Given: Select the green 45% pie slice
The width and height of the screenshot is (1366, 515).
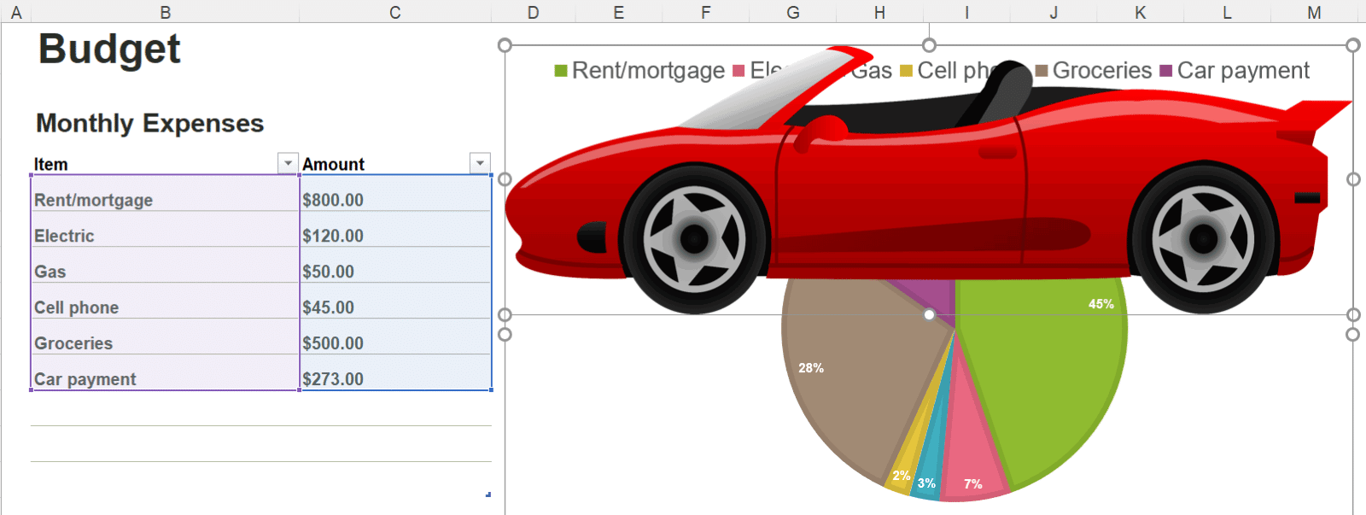Looking at the screenshot, I should pyautogui.click(x=1050, y=384).
